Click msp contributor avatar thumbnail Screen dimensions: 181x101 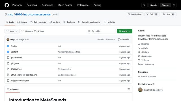(140, 90)
